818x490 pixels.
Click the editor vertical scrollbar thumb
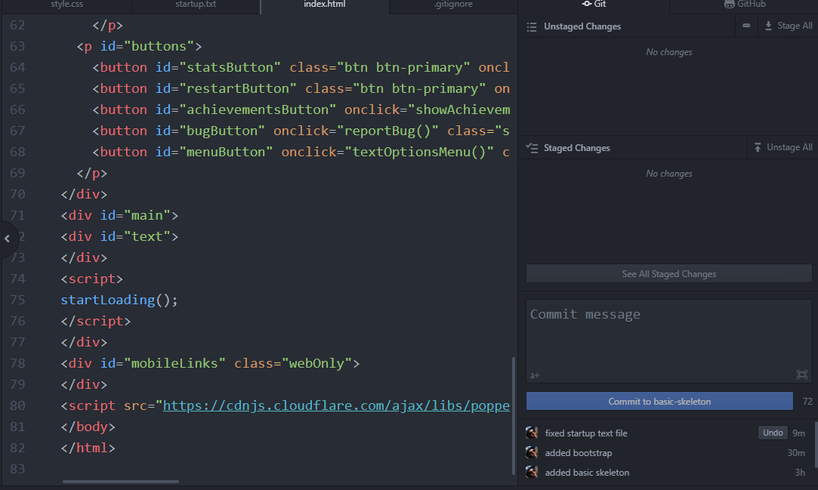tap(514, 415)
